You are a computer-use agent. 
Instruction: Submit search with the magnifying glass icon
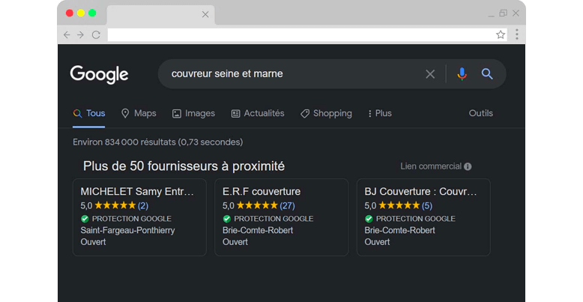487,74
